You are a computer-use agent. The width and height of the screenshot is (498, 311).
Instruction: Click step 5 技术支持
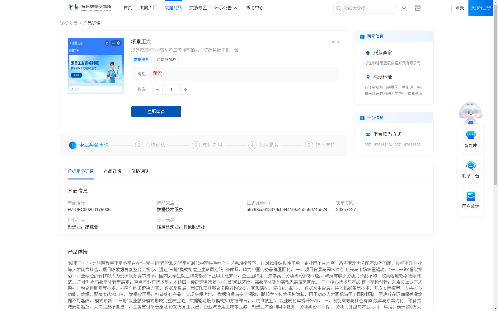tap(320, 145)
